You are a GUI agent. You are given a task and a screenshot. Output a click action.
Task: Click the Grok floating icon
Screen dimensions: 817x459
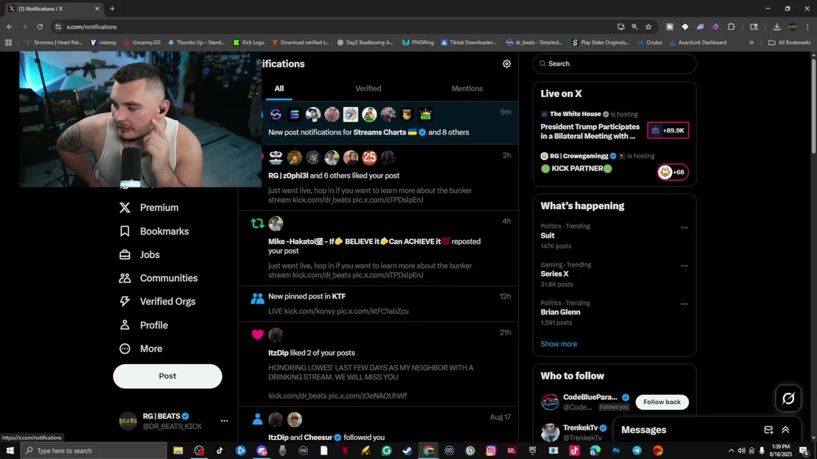789,398
